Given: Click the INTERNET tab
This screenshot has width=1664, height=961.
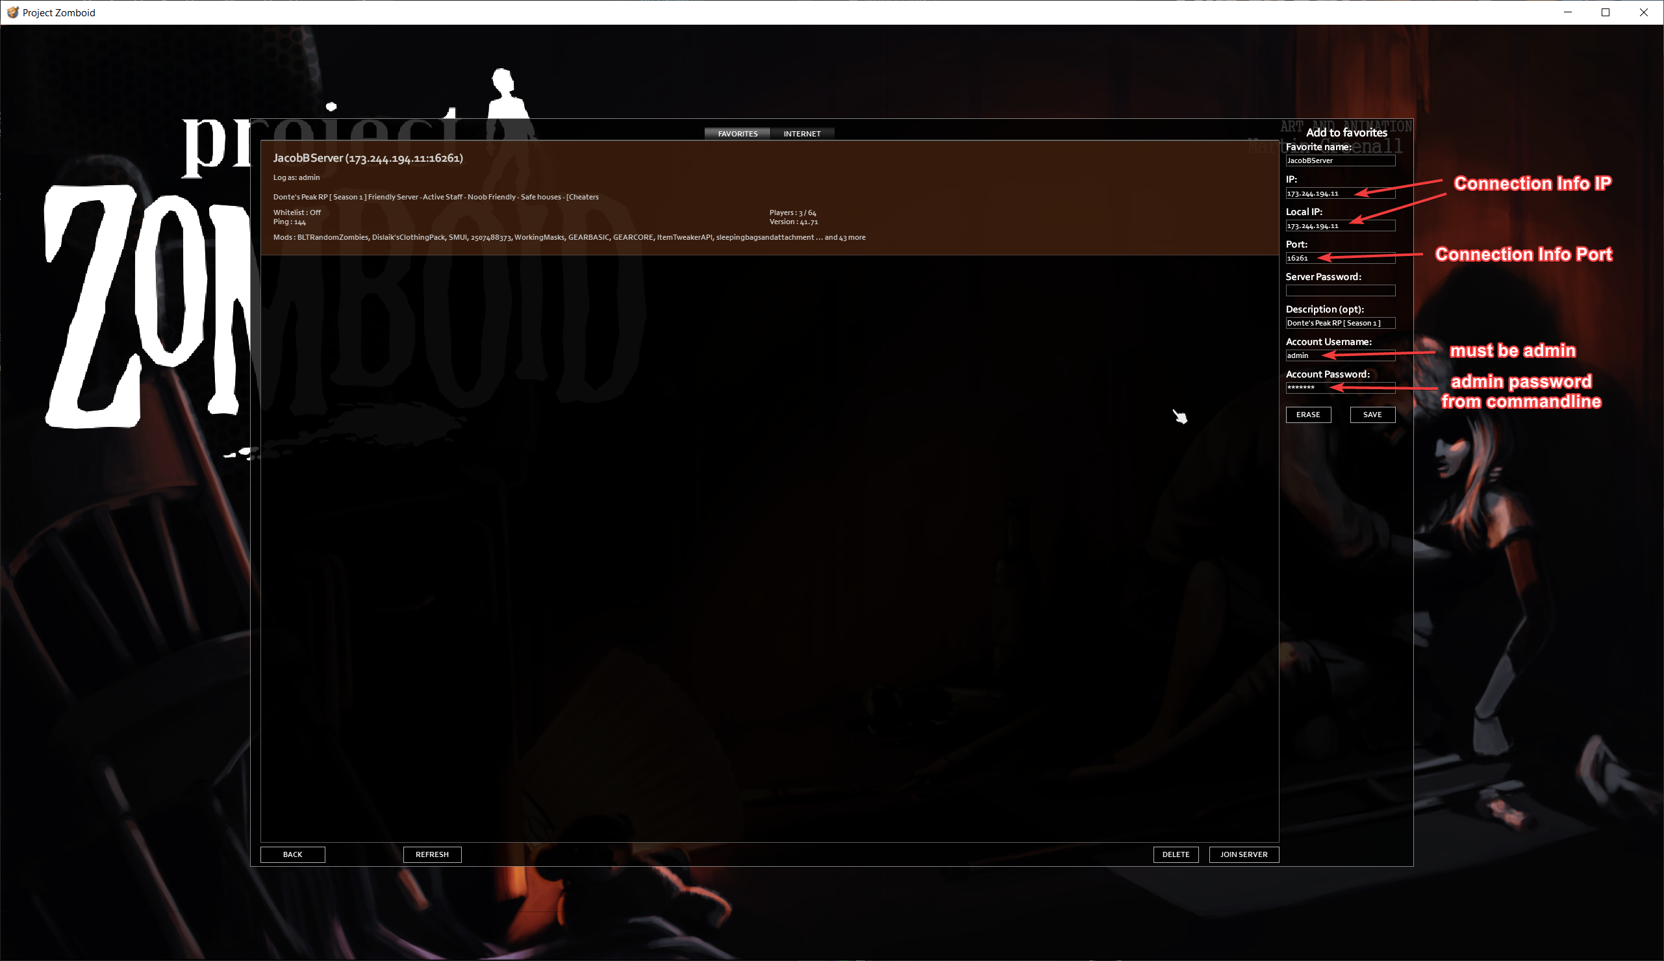Looking at the screenshot, I should [x=801, y=133].
